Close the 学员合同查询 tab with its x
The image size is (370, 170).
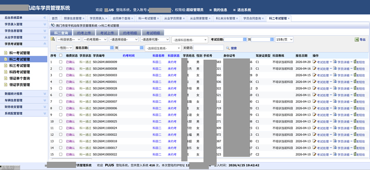point(264,19)
